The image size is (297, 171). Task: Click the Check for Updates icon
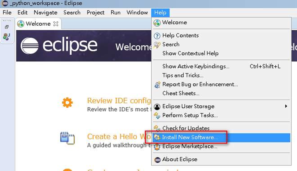click(157, 128)
